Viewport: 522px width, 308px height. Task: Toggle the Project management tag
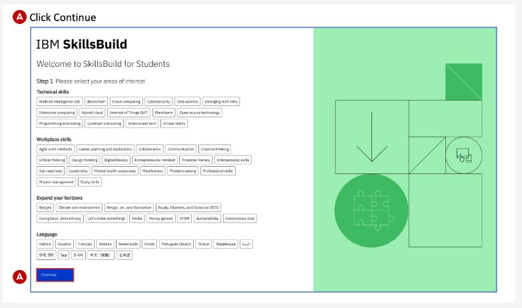[56, 182]
